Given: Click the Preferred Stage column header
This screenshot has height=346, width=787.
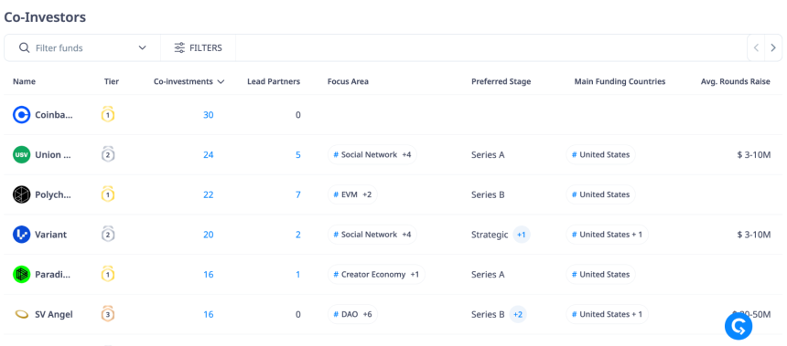Looking at the screenshot, I should tap(501, 81).
